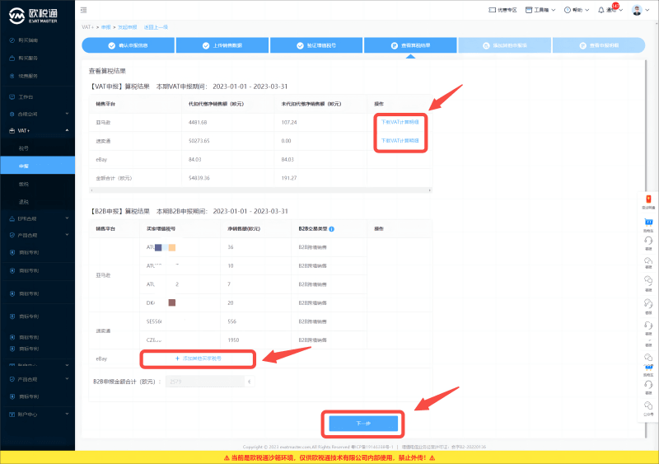Click the info icon beside B2B交易类型
Viewport: 659px width, 464px height.
332,229
